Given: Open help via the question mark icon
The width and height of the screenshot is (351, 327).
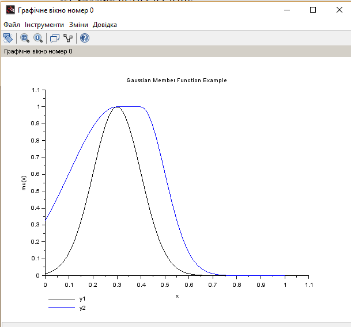Looking at the screenshot, I should pos(85,39).
